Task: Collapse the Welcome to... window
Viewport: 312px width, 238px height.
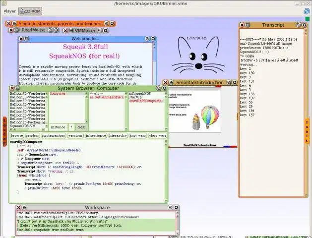Action: point(153,39)
